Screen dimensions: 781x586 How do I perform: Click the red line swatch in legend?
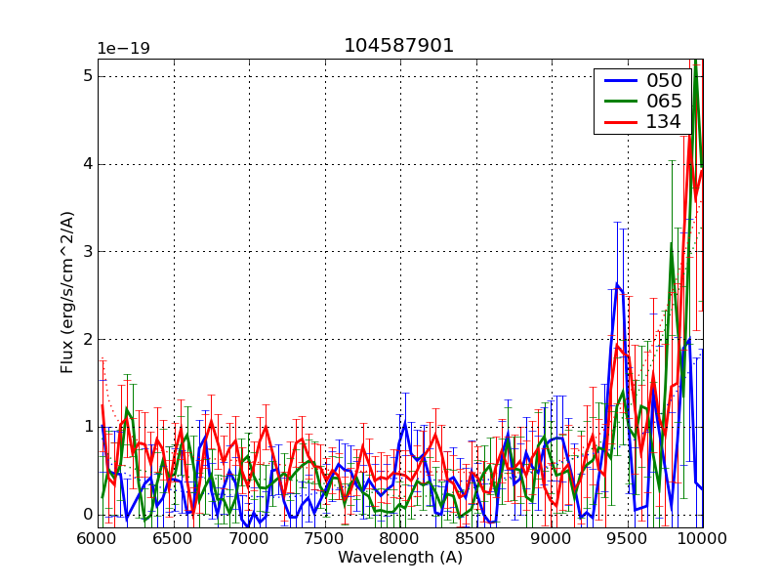pos(618,123)
